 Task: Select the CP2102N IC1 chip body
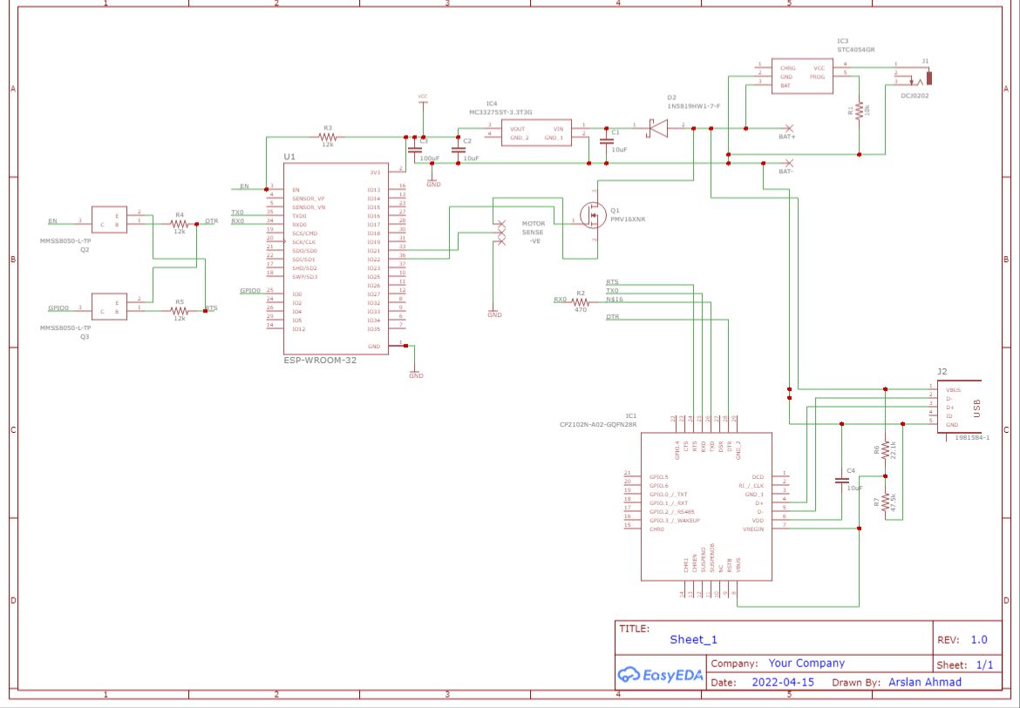(706, 507)
